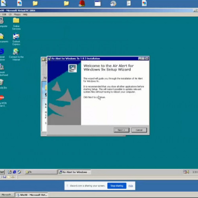
Task: Click Stop sharing in Discord banner
Action: tap(117, 186)
